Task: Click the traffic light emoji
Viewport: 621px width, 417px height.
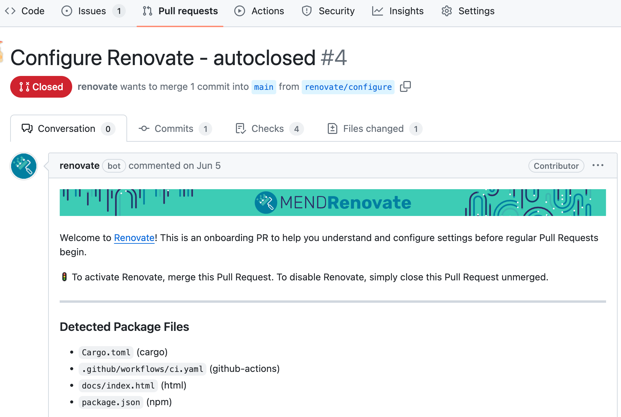Action: (x=64, y=277)
